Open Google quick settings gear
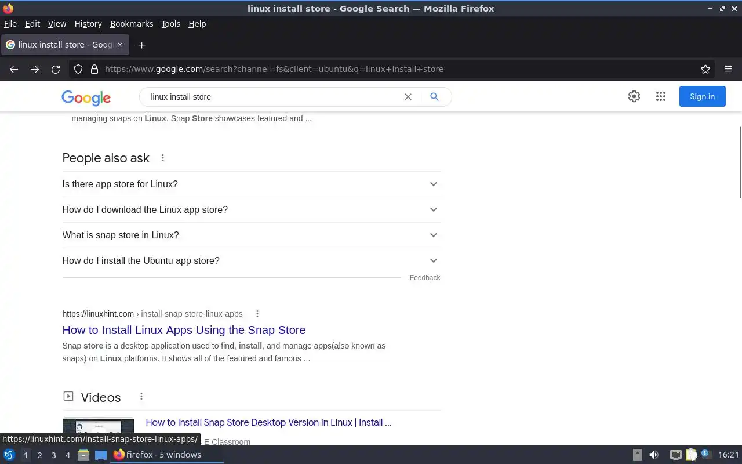The height and width of the screenshot is (464, 742). tap(634, 97)
